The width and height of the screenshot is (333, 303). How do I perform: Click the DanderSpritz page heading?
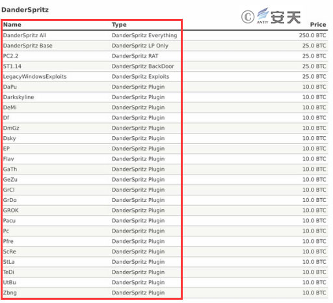tap(25, 10)
